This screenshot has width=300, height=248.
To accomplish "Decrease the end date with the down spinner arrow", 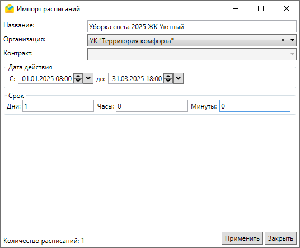I will point(168,81).
